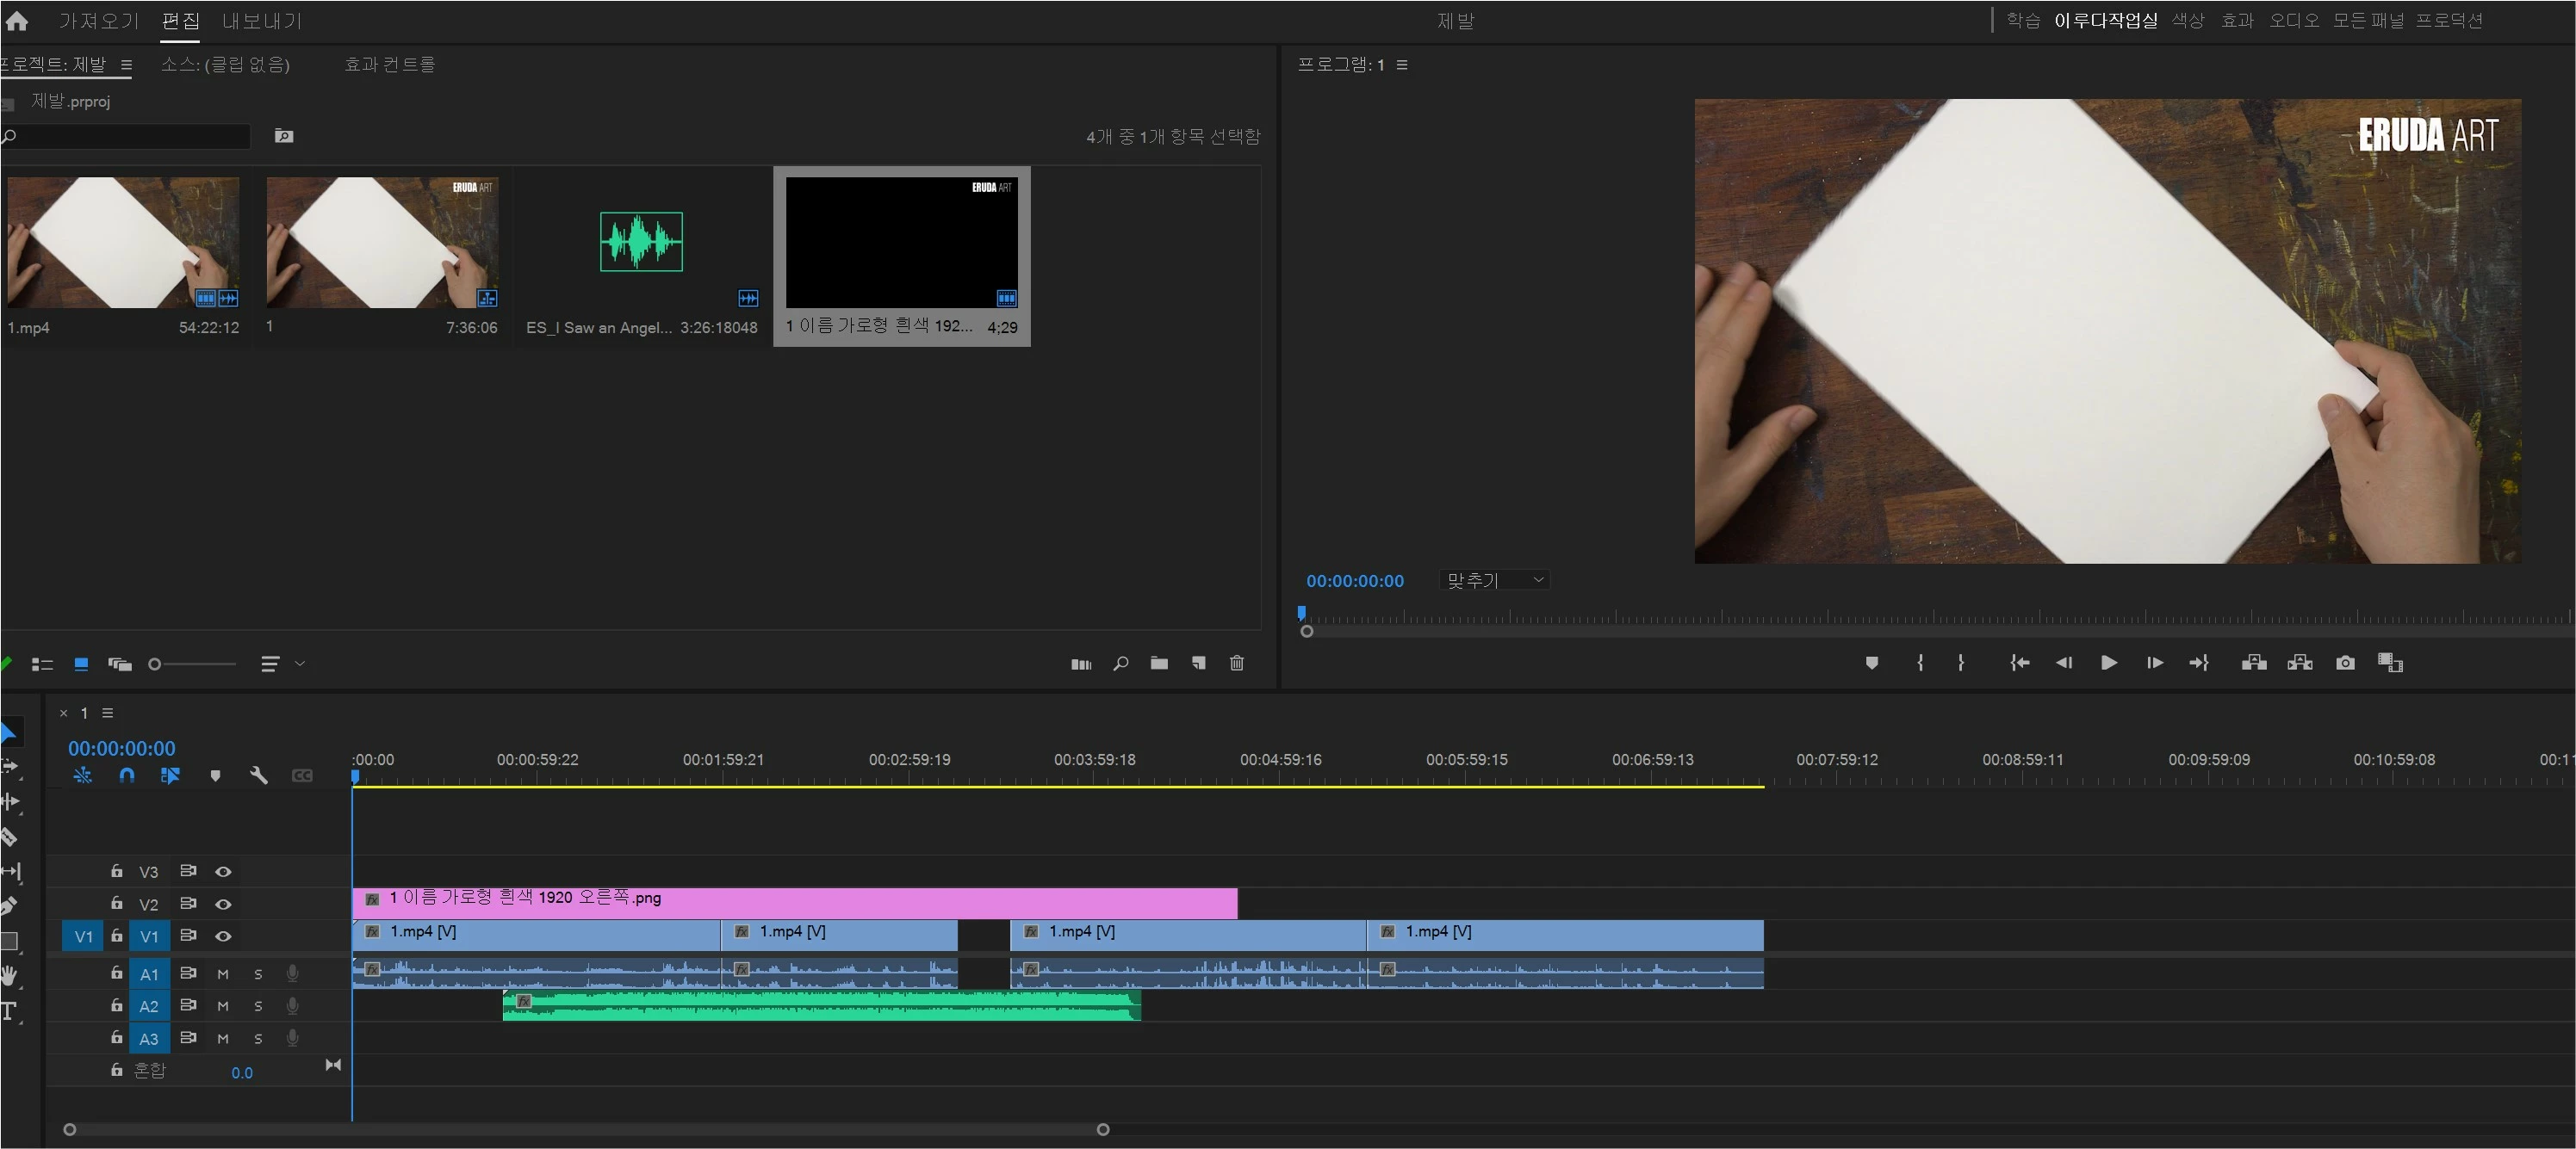Viewport: 2576px width, 1149px height.
Task: Select the Type tool
Action: pyautogui.click(x=9, y=1011)
